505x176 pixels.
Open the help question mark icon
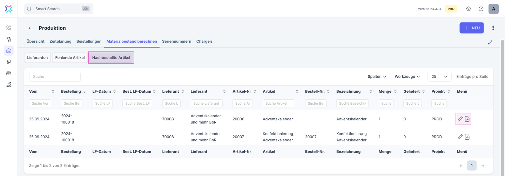pos(481,9)
